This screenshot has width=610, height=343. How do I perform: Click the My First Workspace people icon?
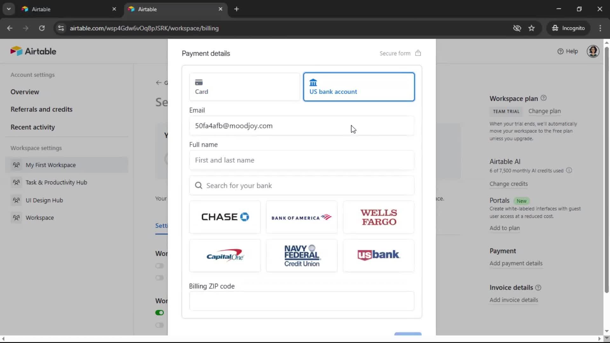[16, 165]
